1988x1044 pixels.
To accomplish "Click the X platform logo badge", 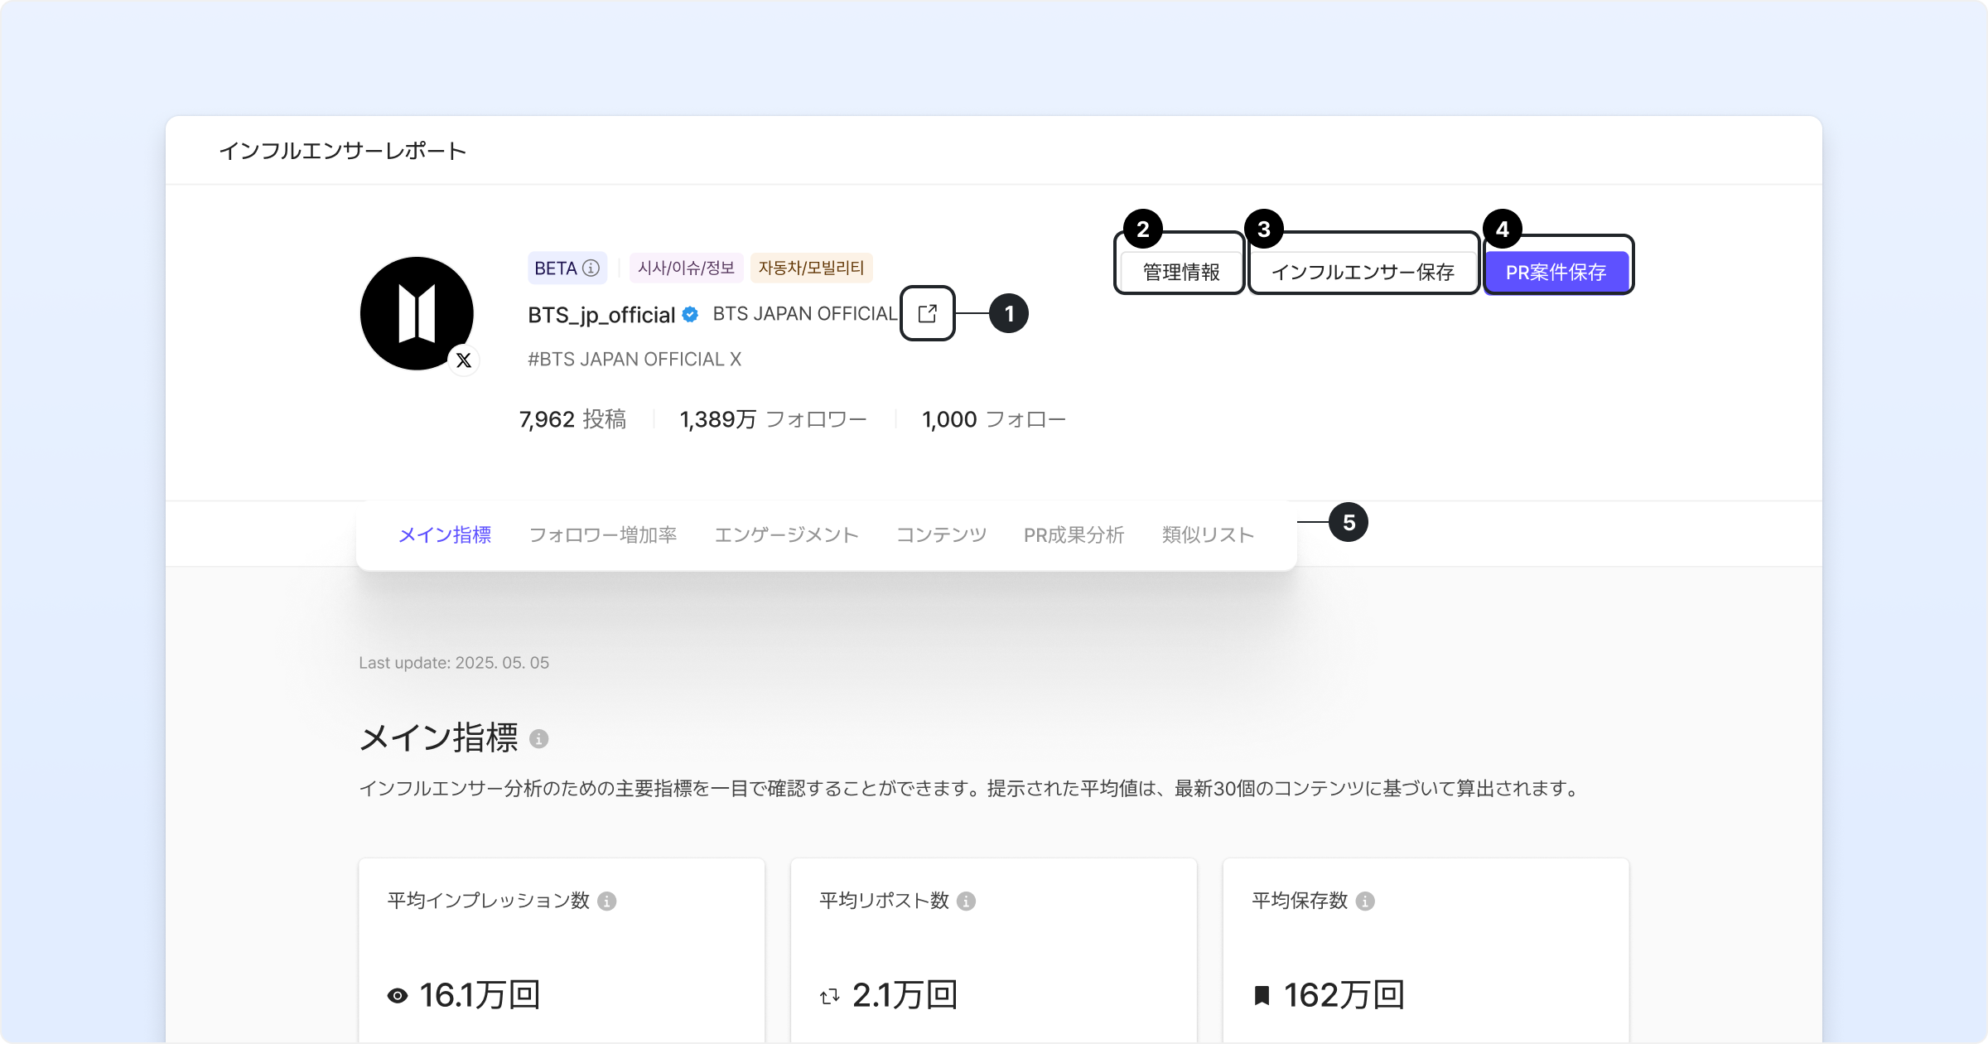I will pos(464,360).
